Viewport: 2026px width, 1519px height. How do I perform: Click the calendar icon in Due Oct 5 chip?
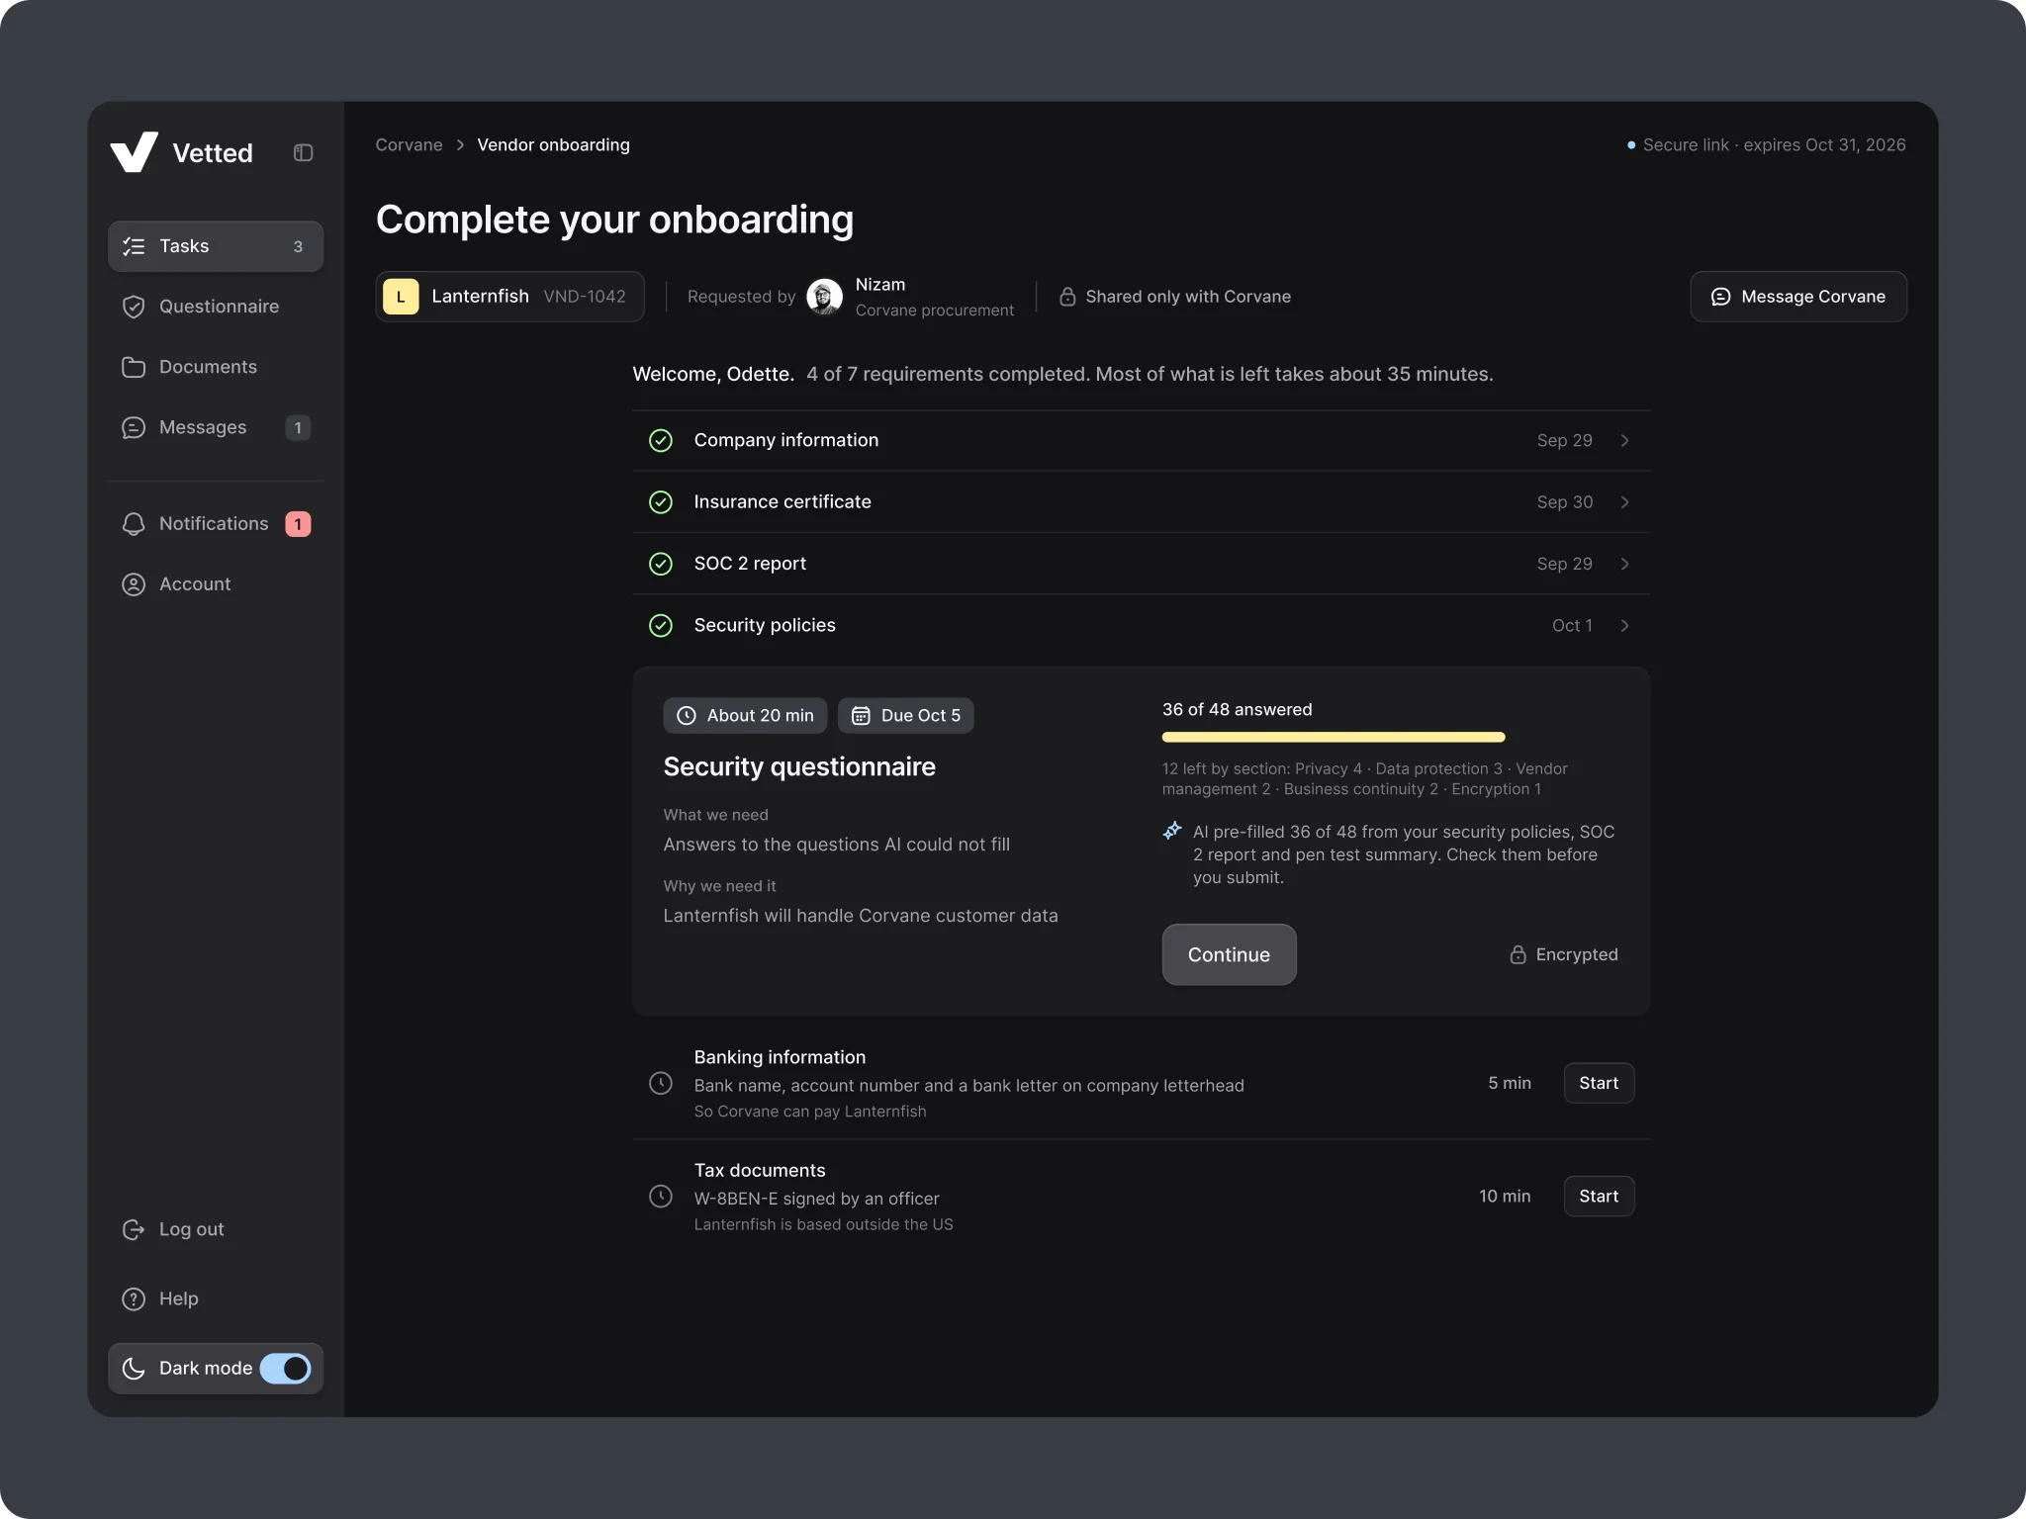(x=861, y=716)
